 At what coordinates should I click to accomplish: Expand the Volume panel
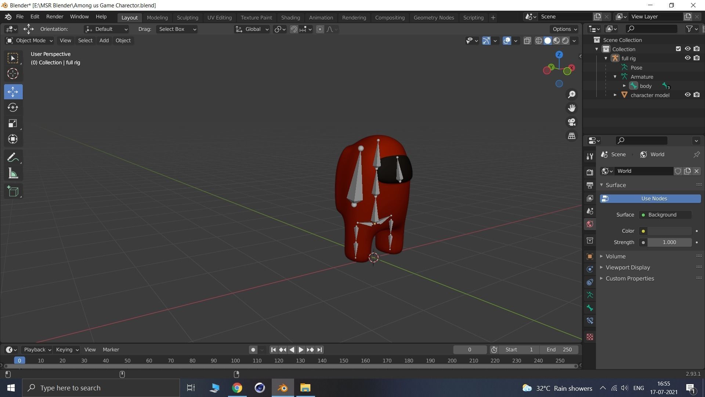[650, 257]
